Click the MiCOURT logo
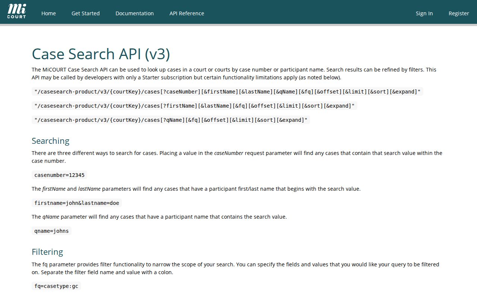 click(17, 12)
